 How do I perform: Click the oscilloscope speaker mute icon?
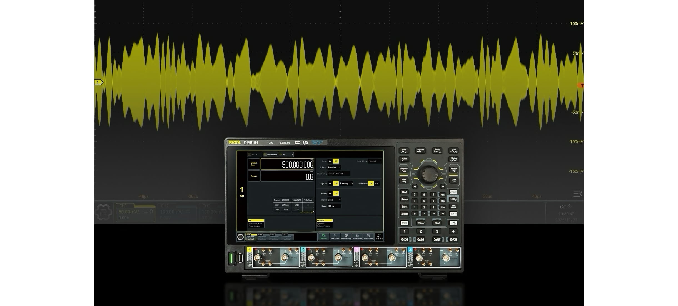coord(570,206)
